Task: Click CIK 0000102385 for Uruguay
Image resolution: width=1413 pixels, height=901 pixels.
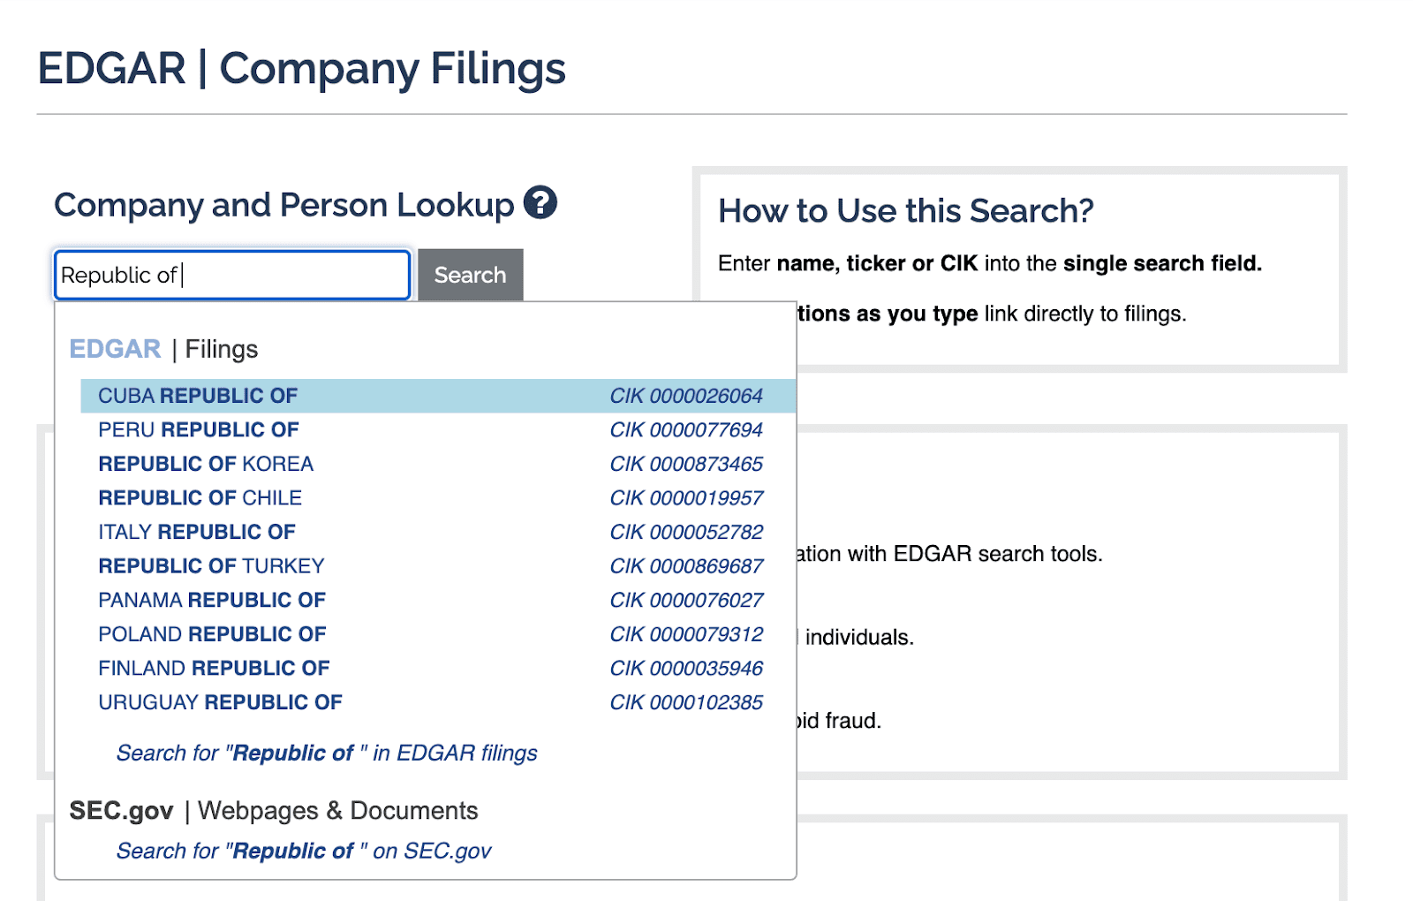Action: (686, 702)
